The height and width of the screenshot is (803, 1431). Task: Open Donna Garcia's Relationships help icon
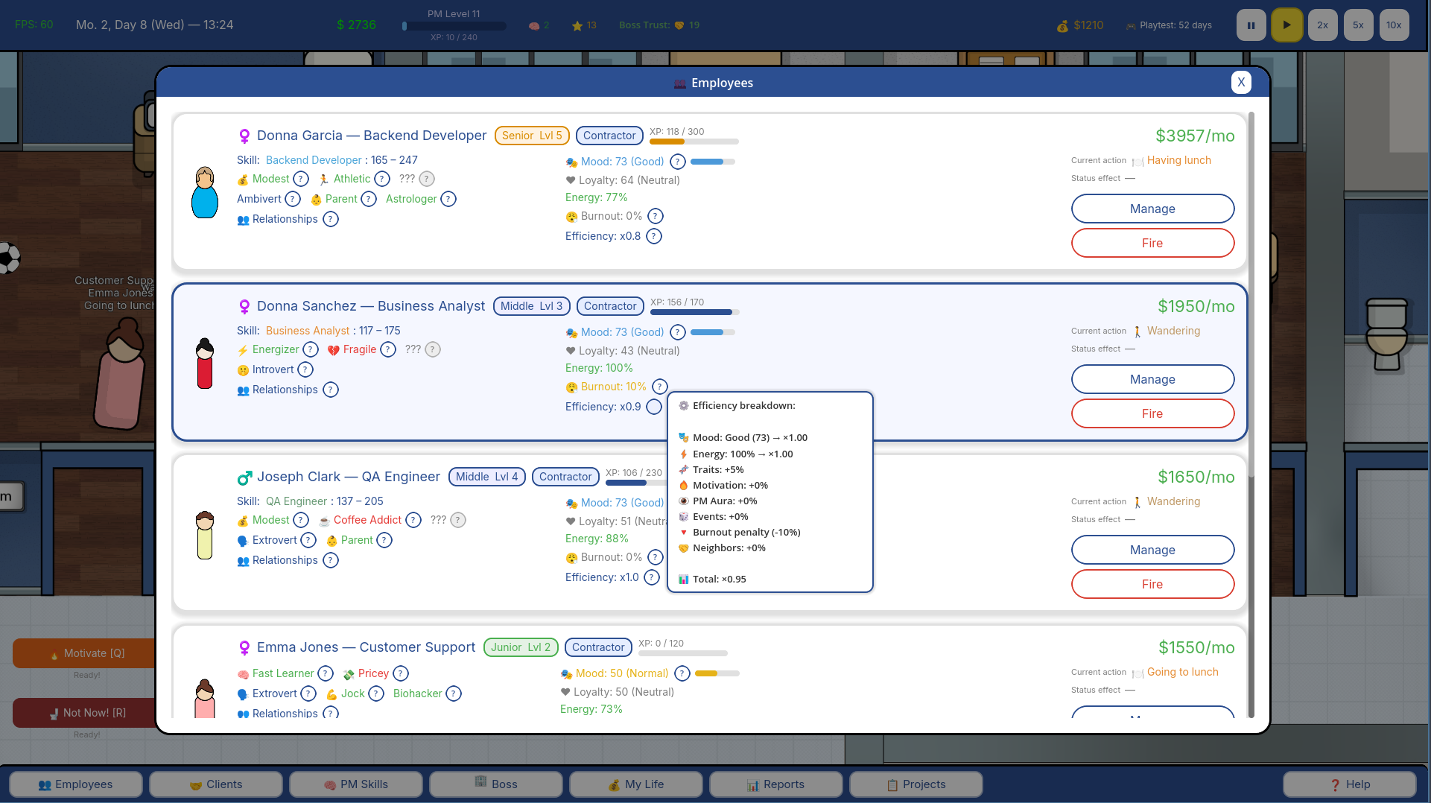click(331, 219)
